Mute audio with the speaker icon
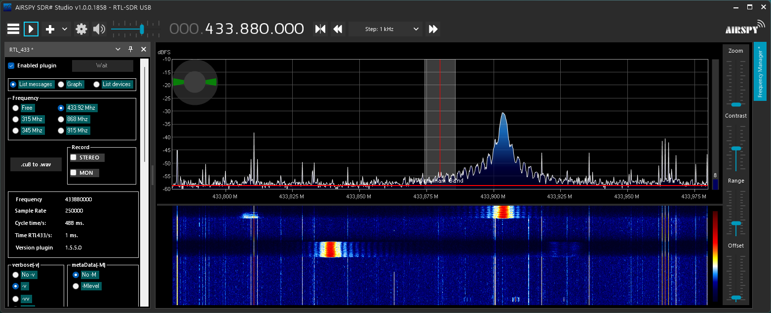The width and height of the screenshot is (771, 313). pos(99,29)
